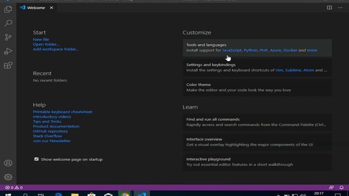This screenshot has width=349, height=196.
Task: Open the Interface overview card
Action: coord(257,142)
